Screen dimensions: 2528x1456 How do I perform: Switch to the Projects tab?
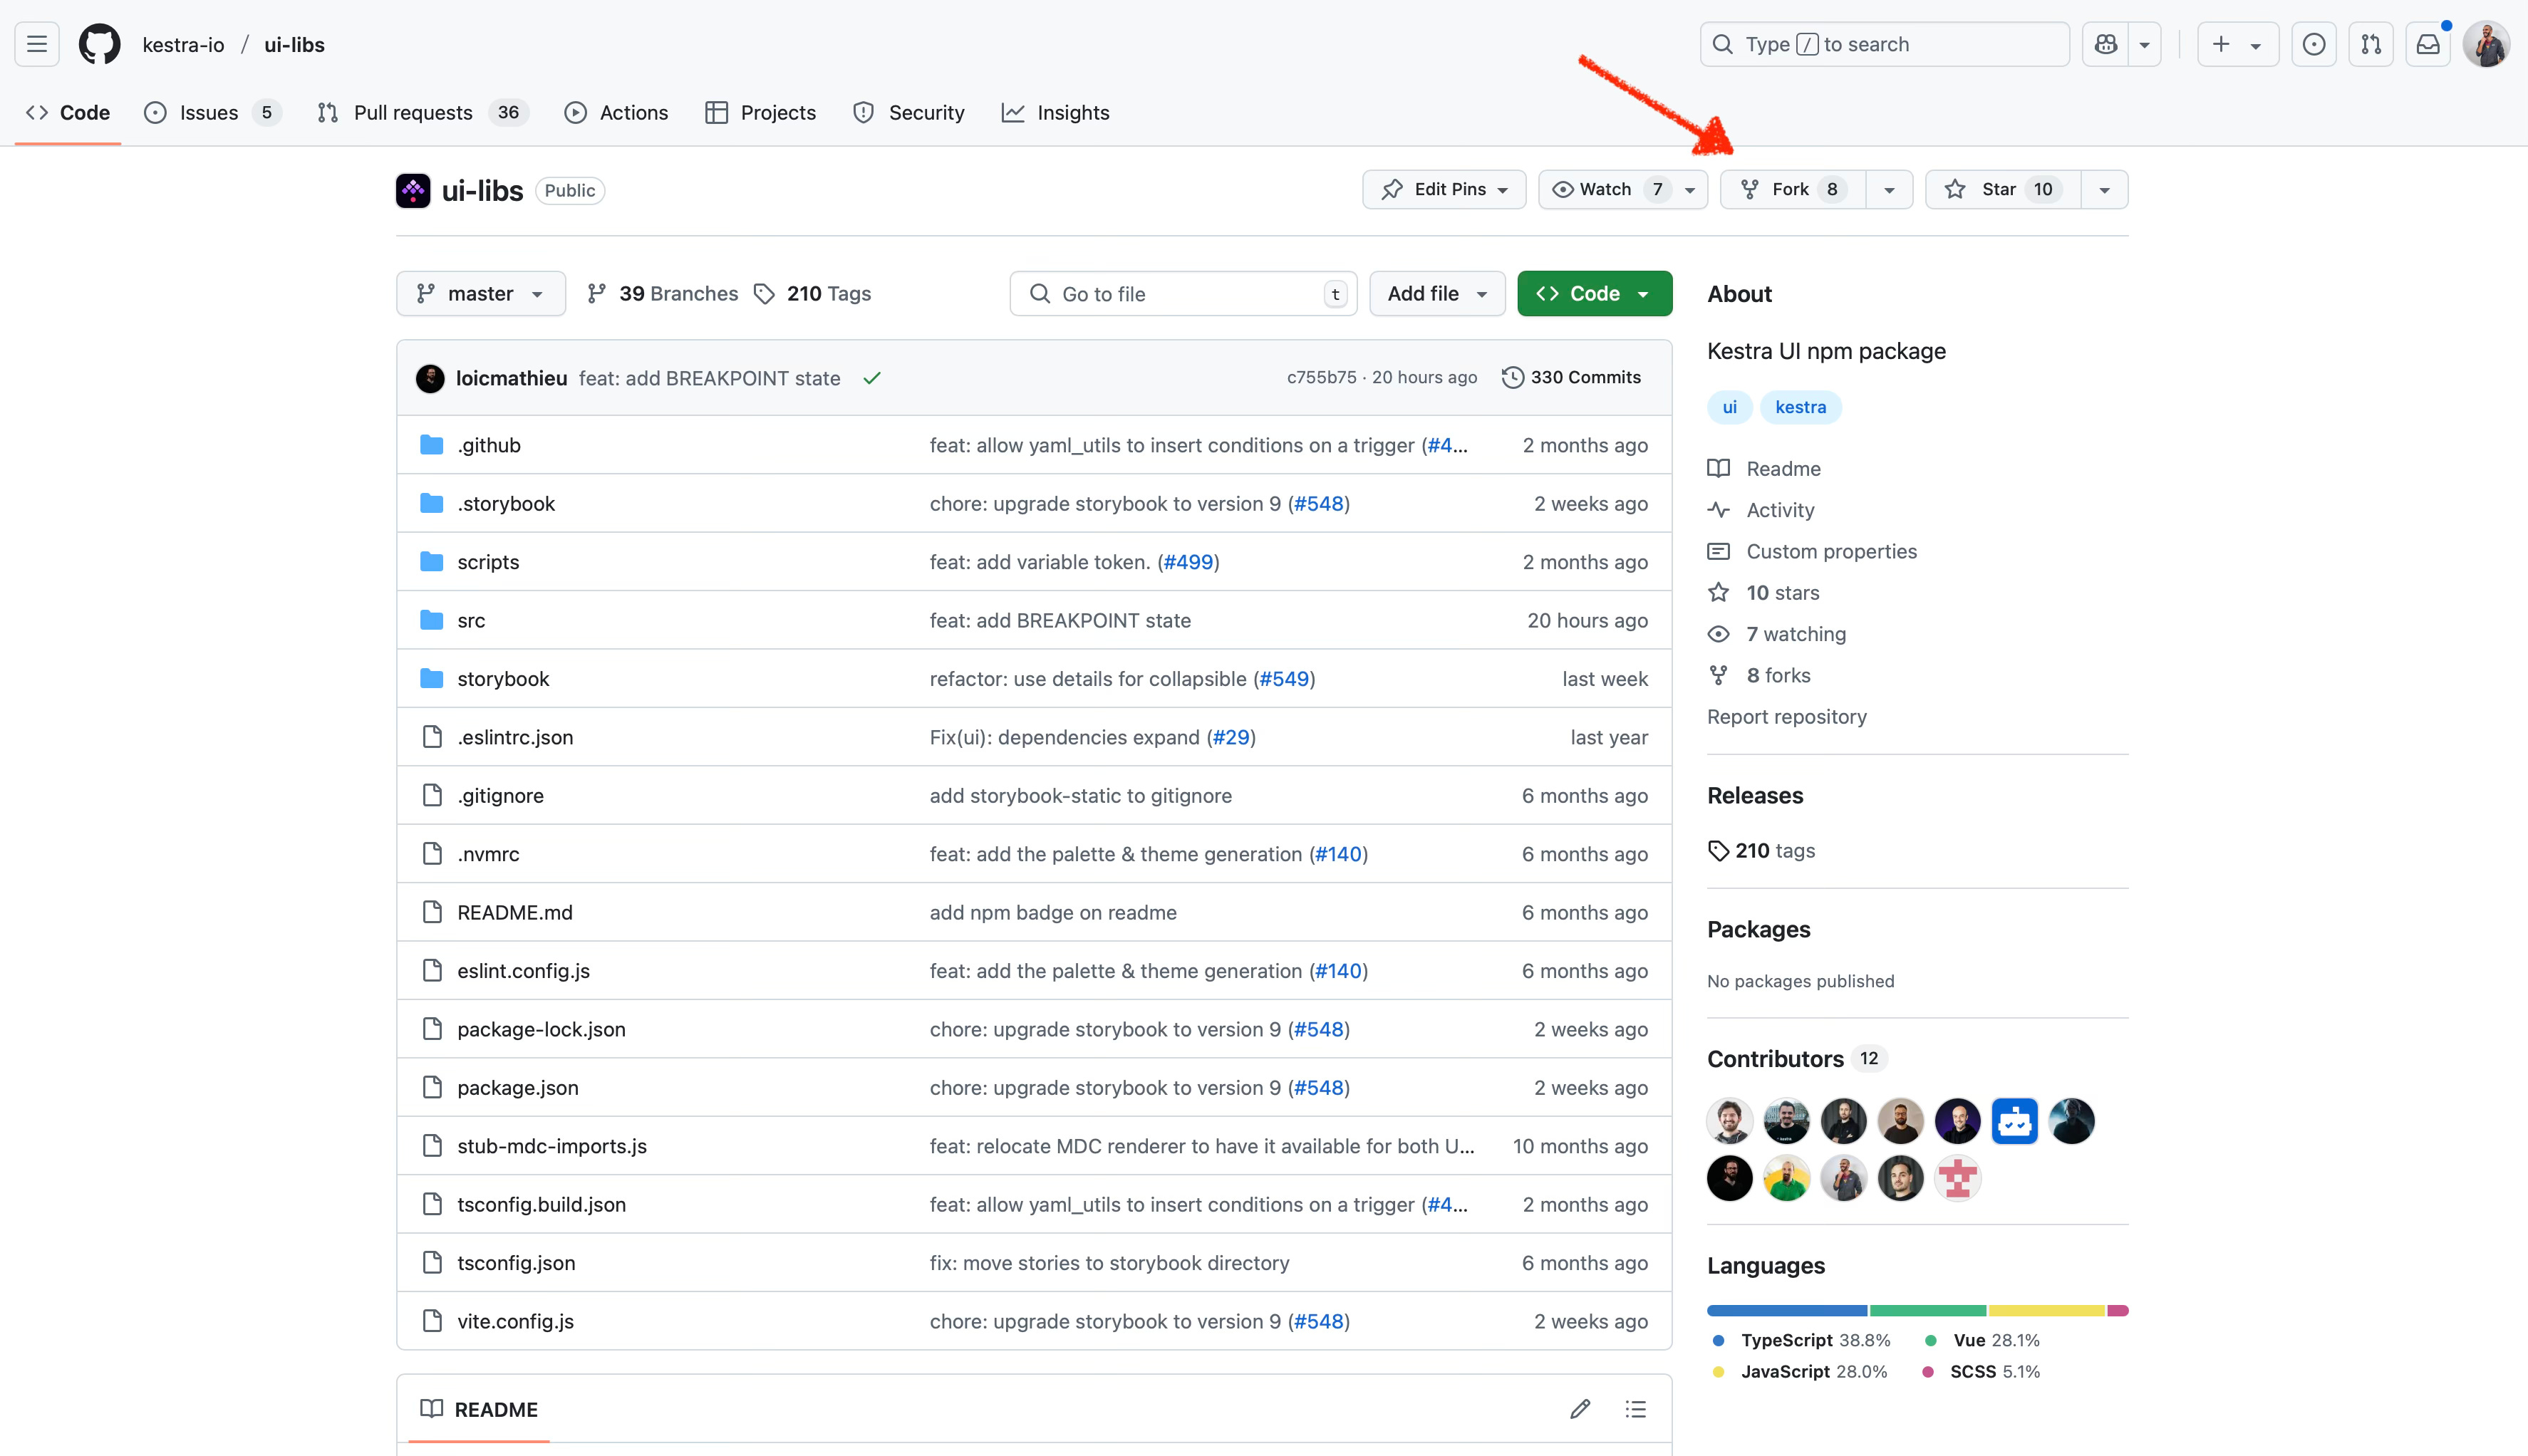[760, 112]
